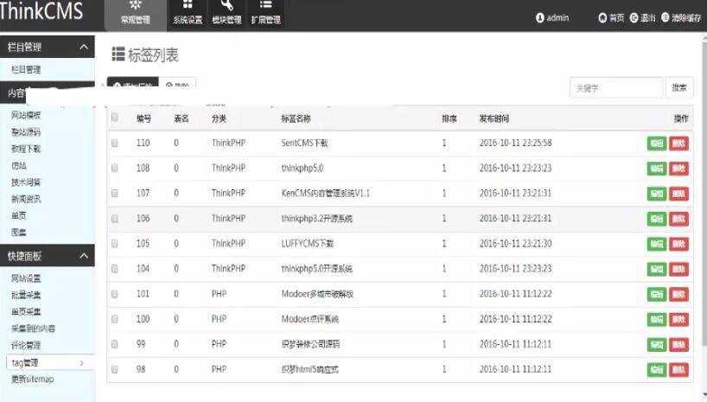
Task: Delete tag 100 Modoer点评系统
Action: [x=678, y=319]
